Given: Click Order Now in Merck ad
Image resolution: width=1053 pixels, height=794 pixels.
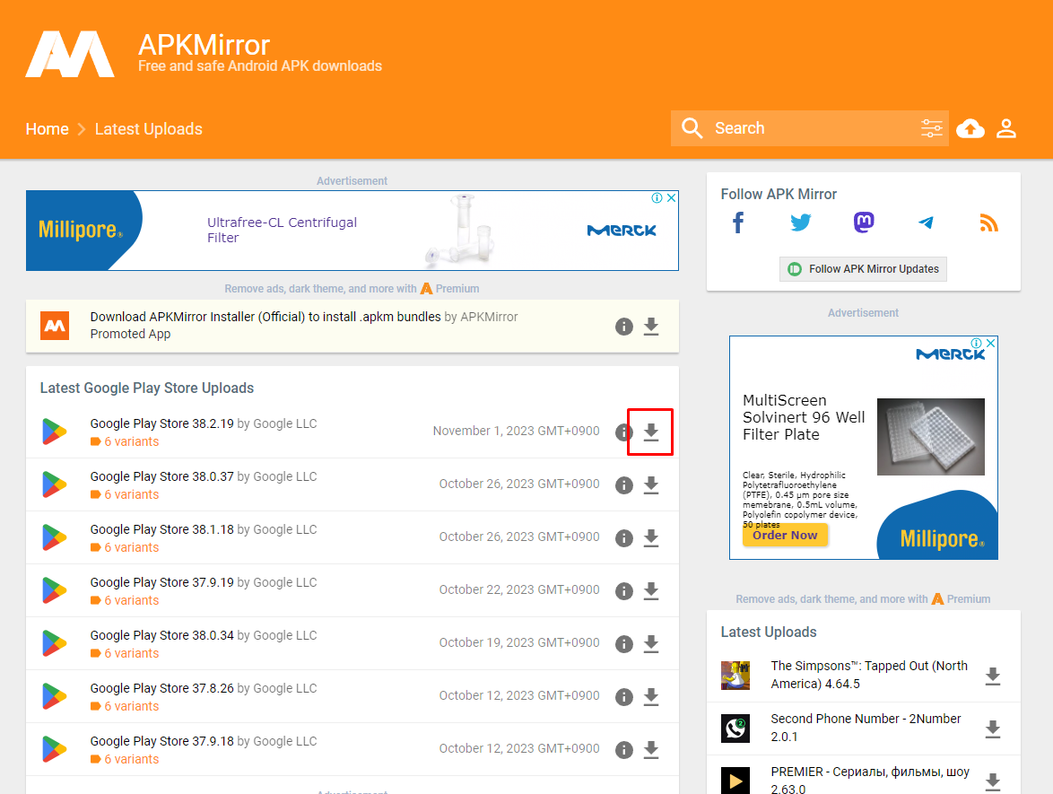Looking at the screenshot, I should pyautogui.click(x=785, y=536).
